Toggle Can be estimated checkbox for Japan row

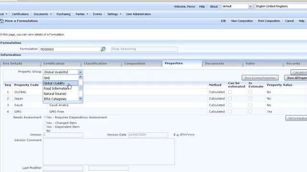(x=230, y=98)
